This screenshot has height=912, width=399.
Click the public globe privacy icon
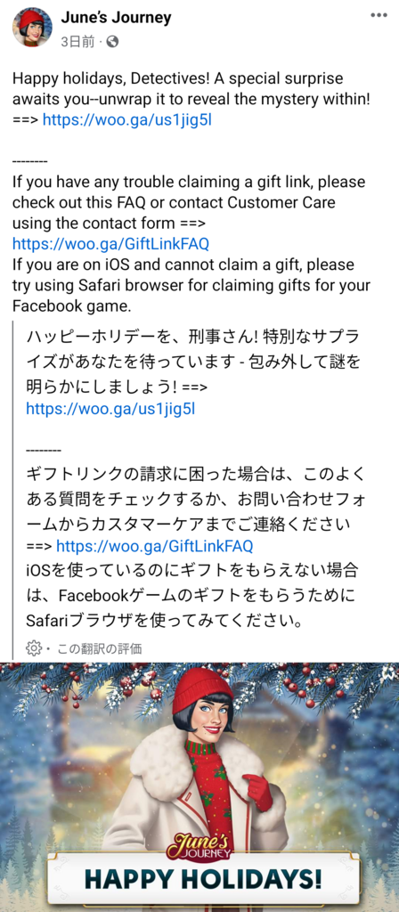tap(113, 42)
